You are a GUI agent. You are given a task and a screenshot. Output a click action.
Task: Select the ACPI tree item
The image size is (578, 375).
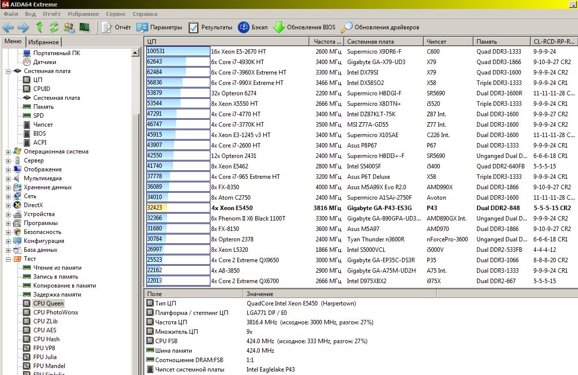pyautogui.click(x=35, y=143)
